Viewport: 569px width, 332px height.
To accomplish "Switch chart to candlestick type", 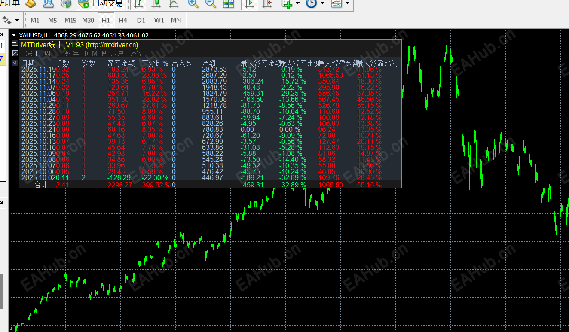I will pyautogui.click(x=156, y=4).
